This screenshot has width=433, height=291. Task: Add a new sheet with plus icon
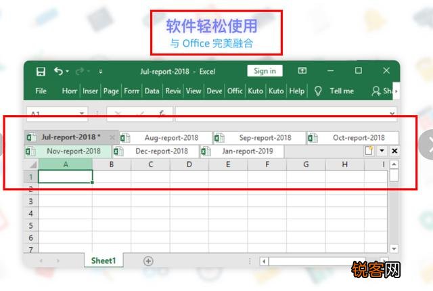point(148,261)
